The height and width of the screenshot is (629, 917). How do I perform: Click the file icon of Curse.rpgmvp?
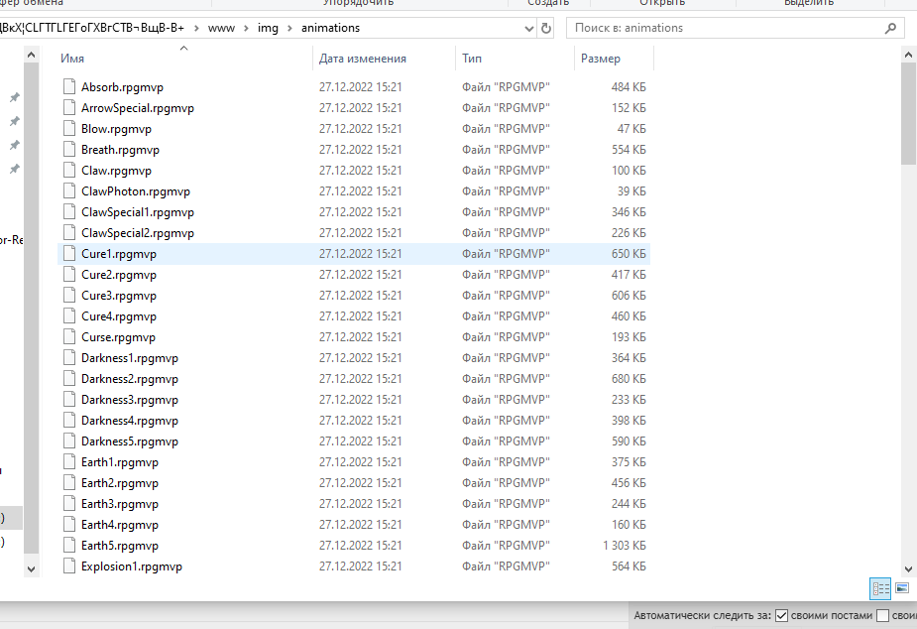[69, 337]
